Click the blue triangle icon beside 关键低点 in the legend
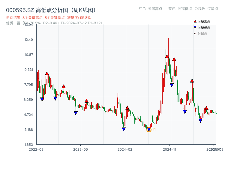 [x=195, y=27]
